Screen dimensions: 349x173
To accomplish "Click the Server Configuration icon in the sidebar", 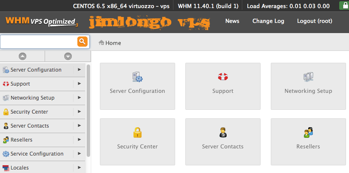I will click(x=6, y=70).
